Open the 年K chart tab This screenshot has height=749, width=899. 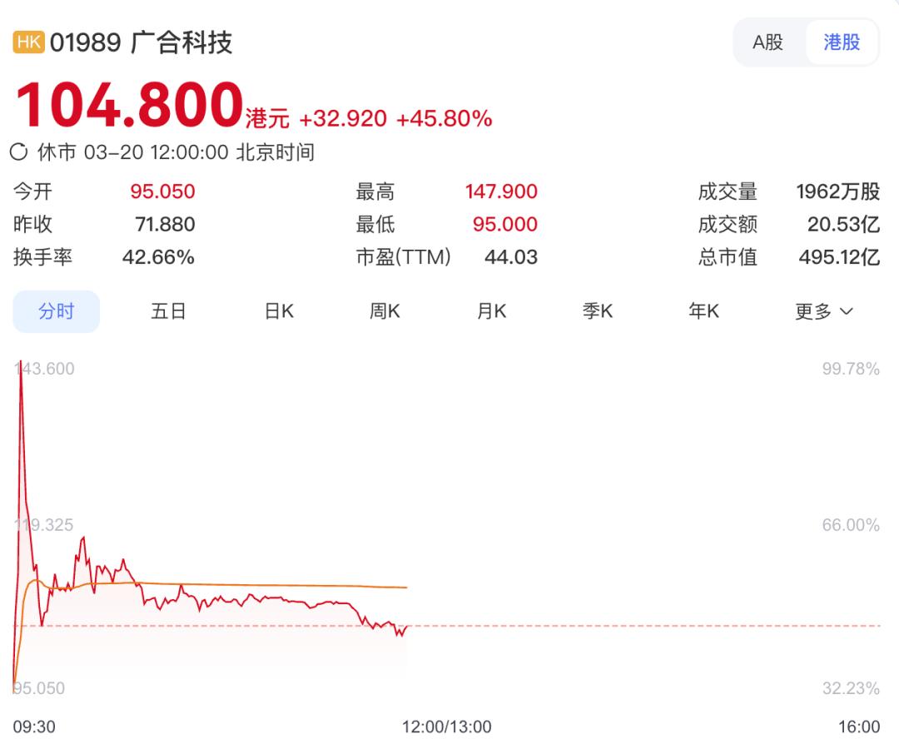coord(703,311)
